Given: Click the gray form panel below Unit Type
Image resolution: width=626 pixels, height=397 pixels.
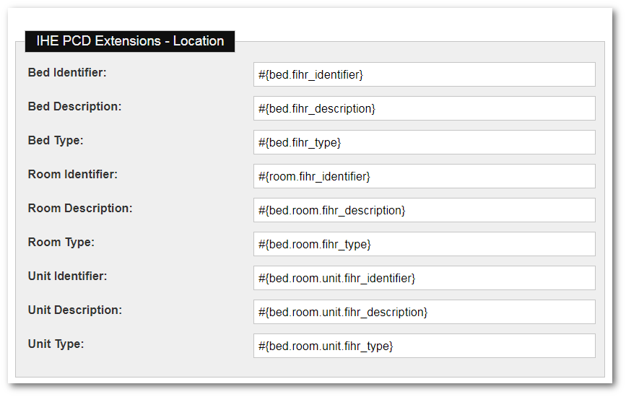Looking at the screenshot, I should [309, 367].
